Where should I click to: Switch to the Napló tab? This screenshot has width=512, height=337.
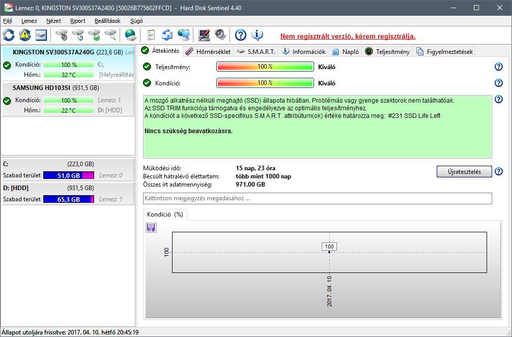(346, 51)
